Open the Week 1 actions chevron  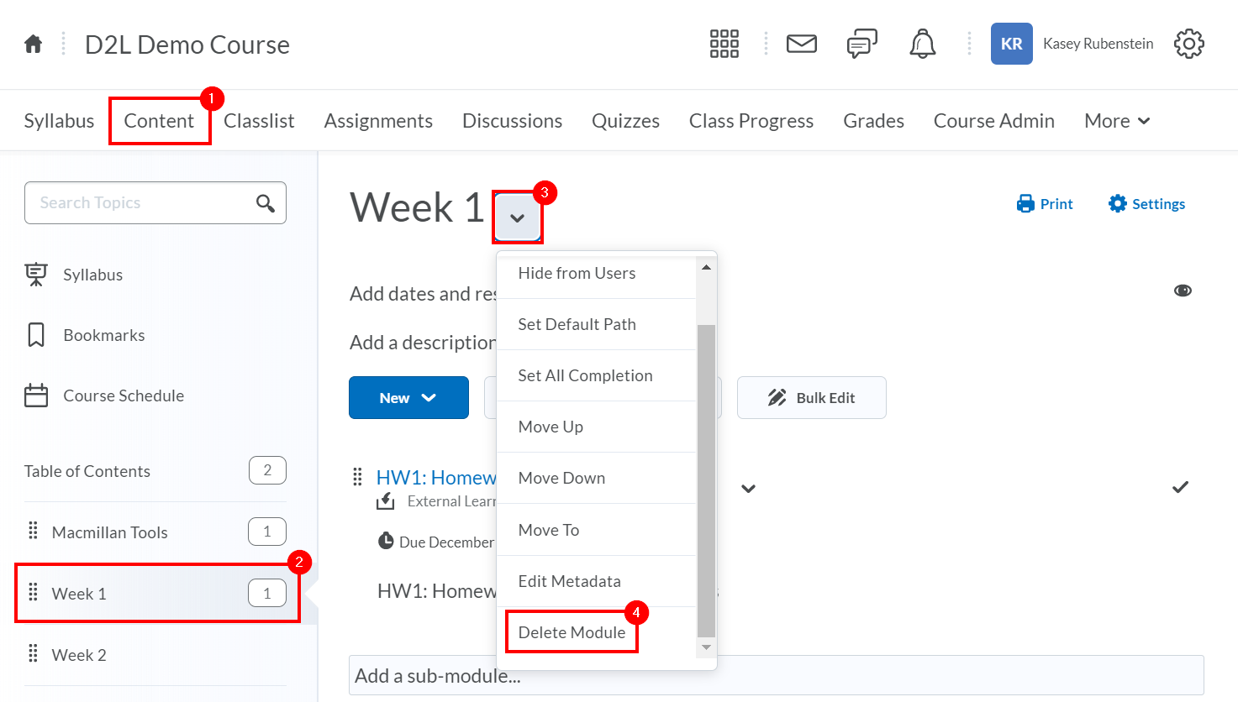point(517,215)
